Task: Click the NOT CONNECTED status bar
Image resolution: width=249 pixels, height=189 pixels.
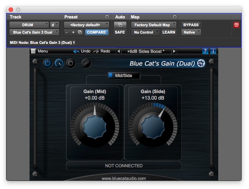Action: [x=124, y=166]
